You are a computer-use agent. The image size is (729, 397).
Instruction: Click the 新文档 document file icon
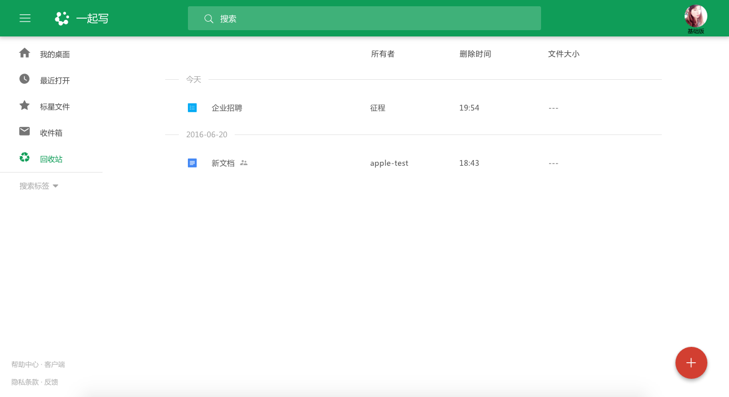tap(193, 163)
